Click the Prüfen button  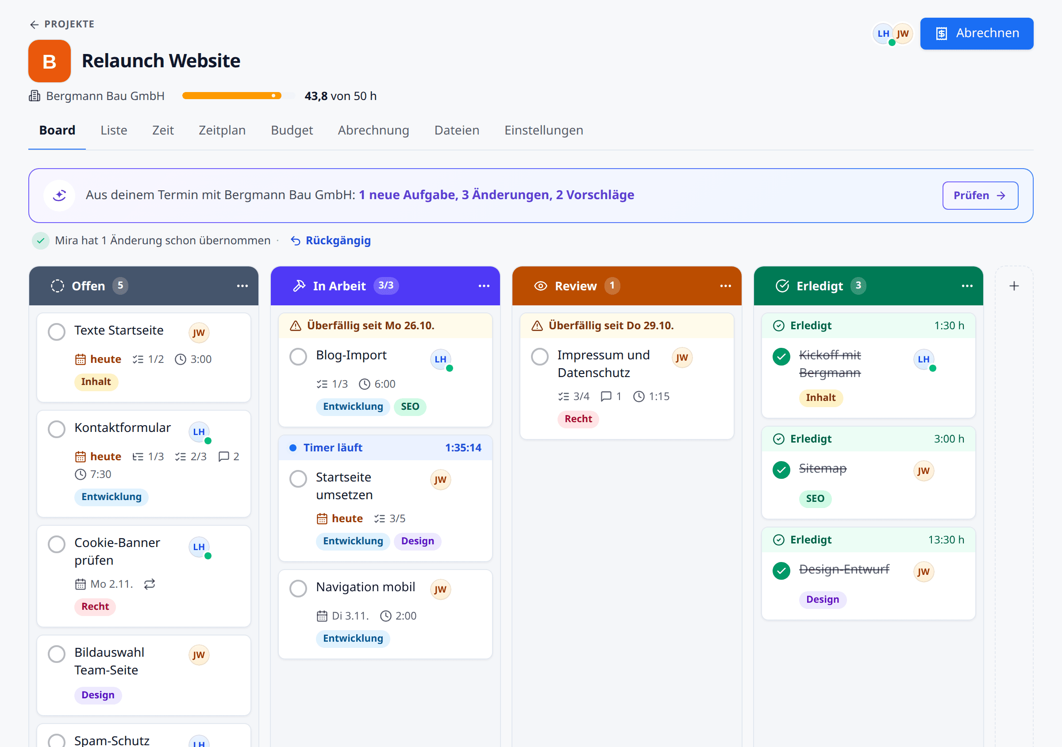tap(980, 195)
